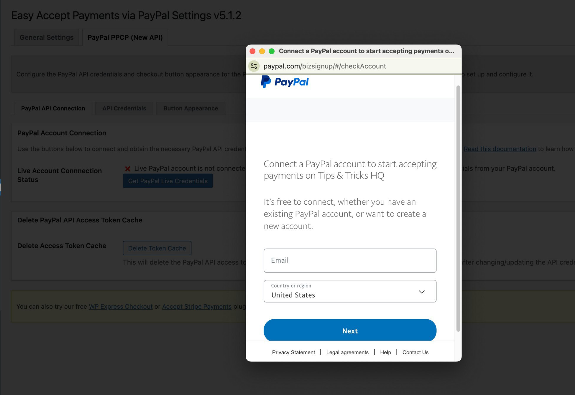575x395 pixels.
Task: Click the Live Account Connection status icon
Action: pyautogui.click(x=127, y=168)
